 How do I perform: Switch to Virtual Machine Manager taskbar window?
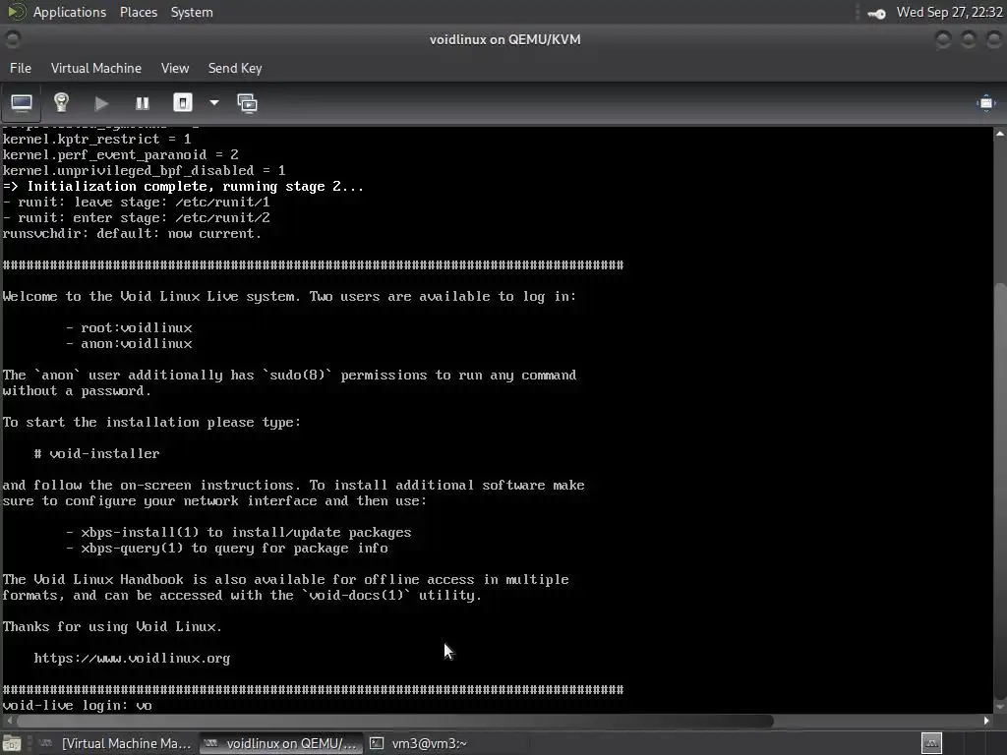click(x=116, y=743)
